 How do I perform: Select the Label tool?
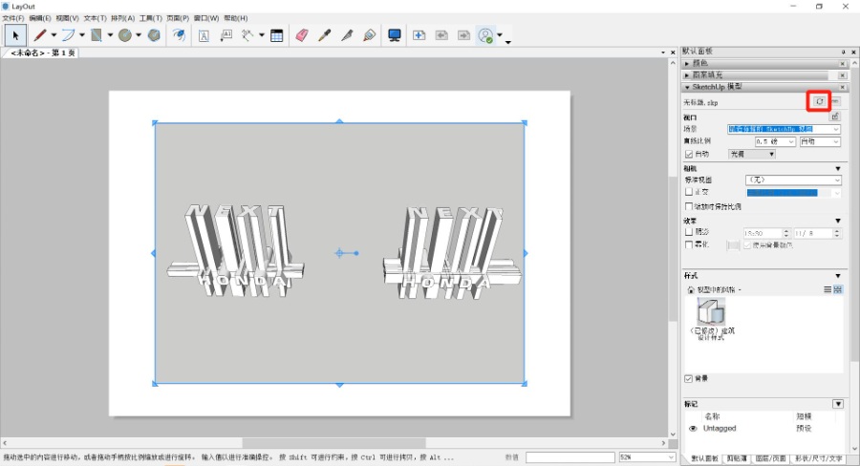click(226, 35)
